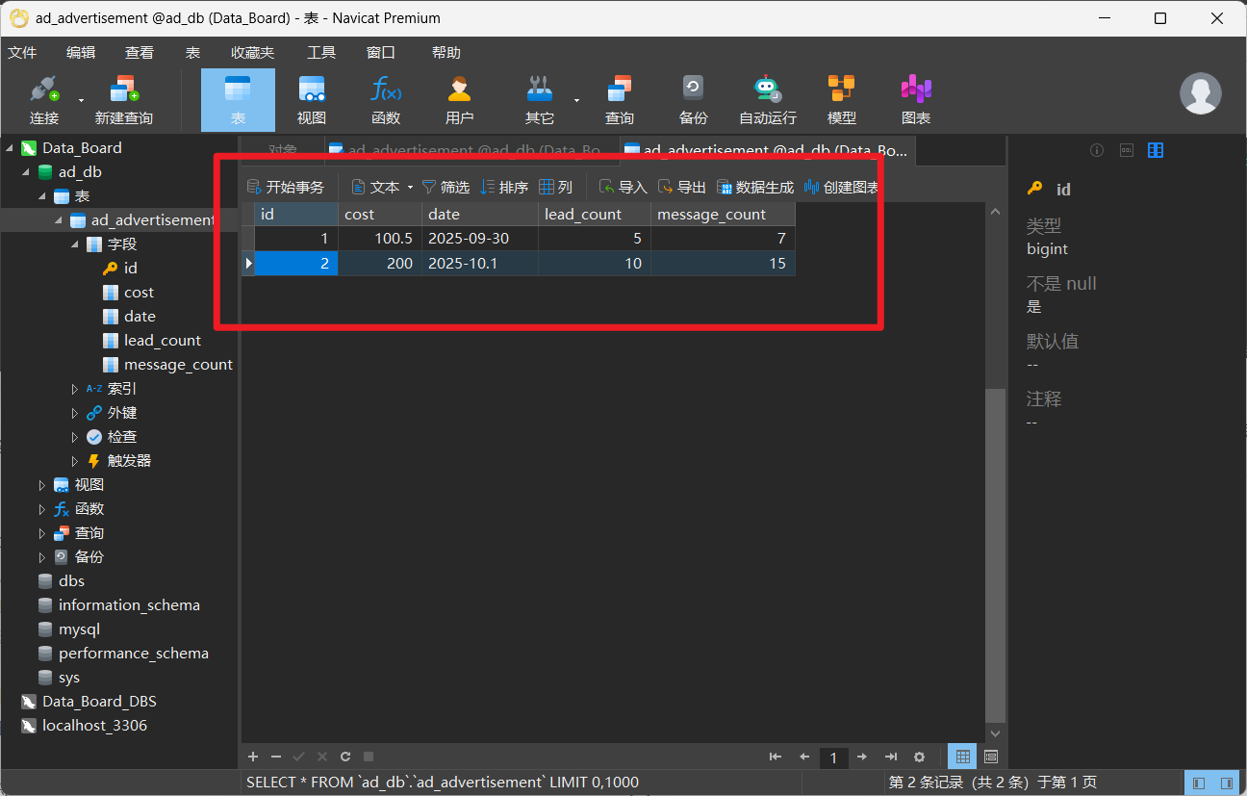Screen dimensions: 1247x796
Task: Switch to grid view mode
Action: (x=962, y=757)
